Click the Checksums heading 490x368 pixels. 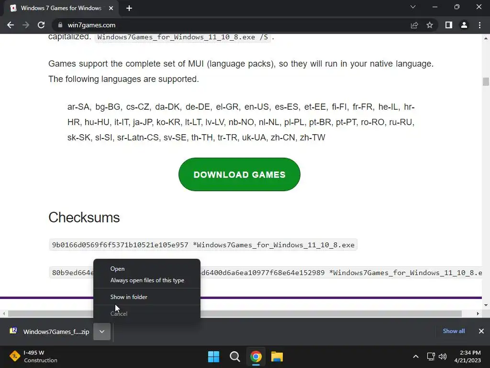tap(84, 217)
